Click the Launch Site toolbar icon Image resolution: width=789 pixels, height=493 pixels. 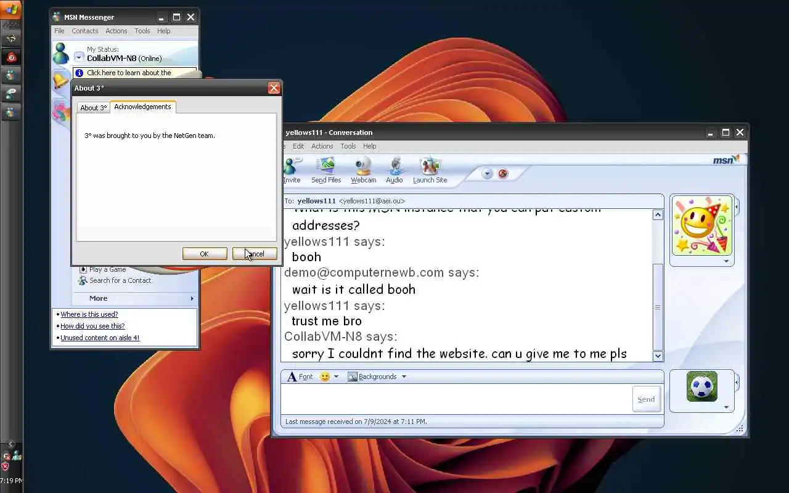point(430,166)
